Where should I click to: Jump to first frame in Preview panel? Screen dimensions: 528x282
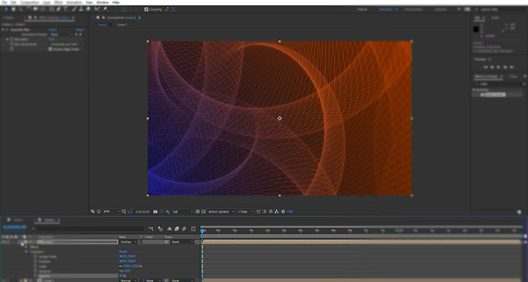486,67
